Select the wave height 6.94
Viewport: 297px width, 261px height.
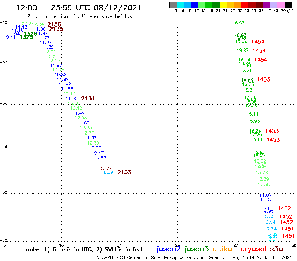271,222
